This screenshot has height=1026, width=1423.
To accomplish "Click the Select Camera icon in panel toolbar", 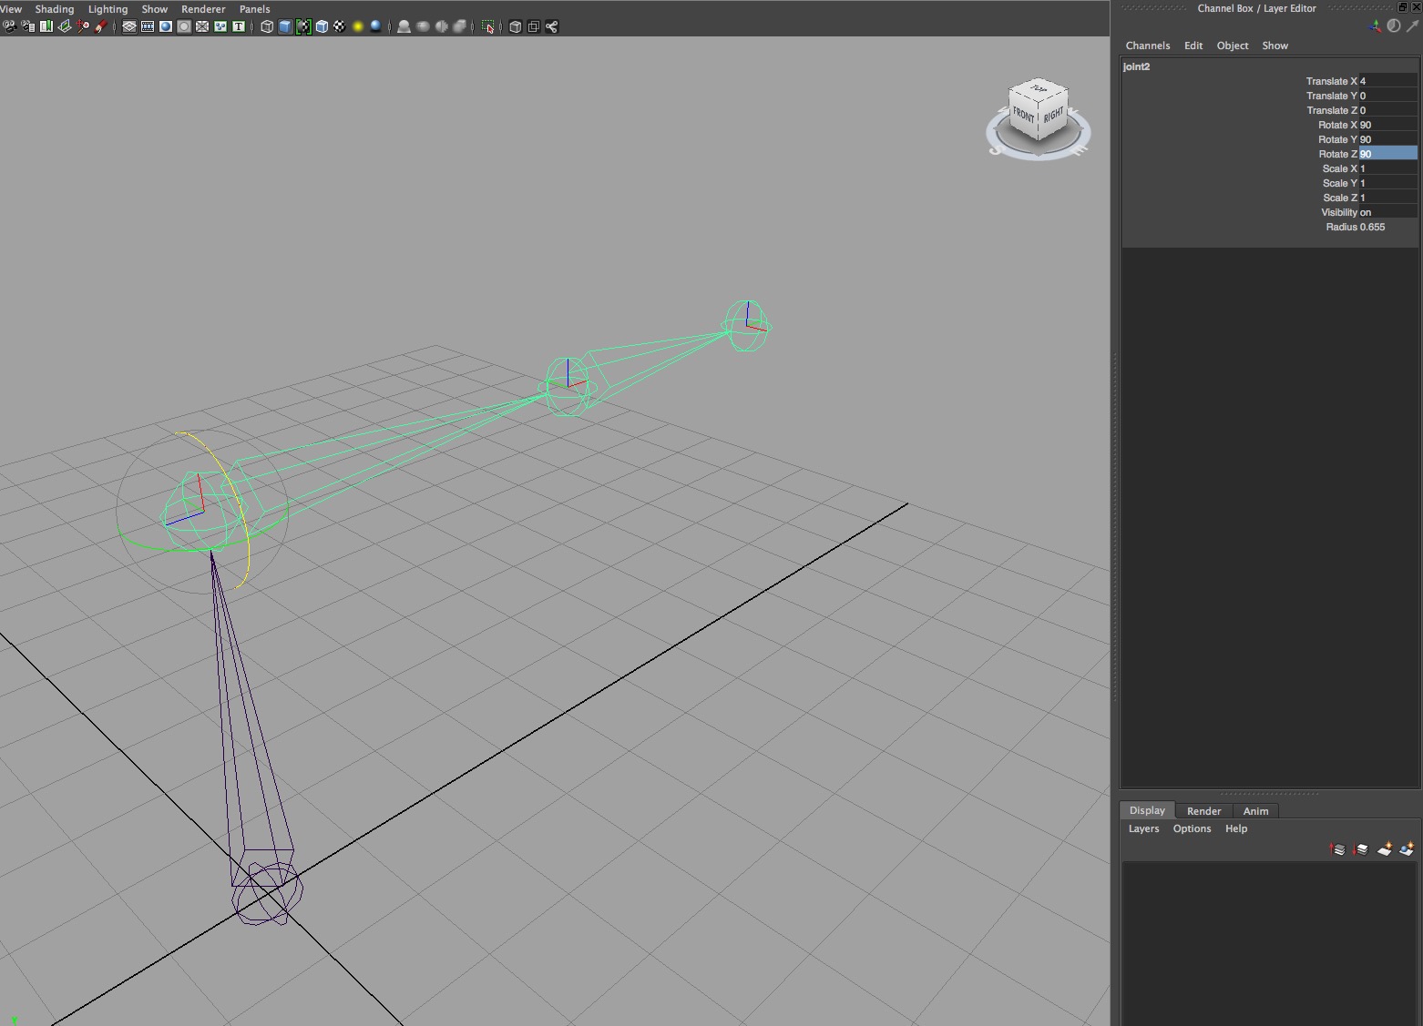I will [9, 26].
